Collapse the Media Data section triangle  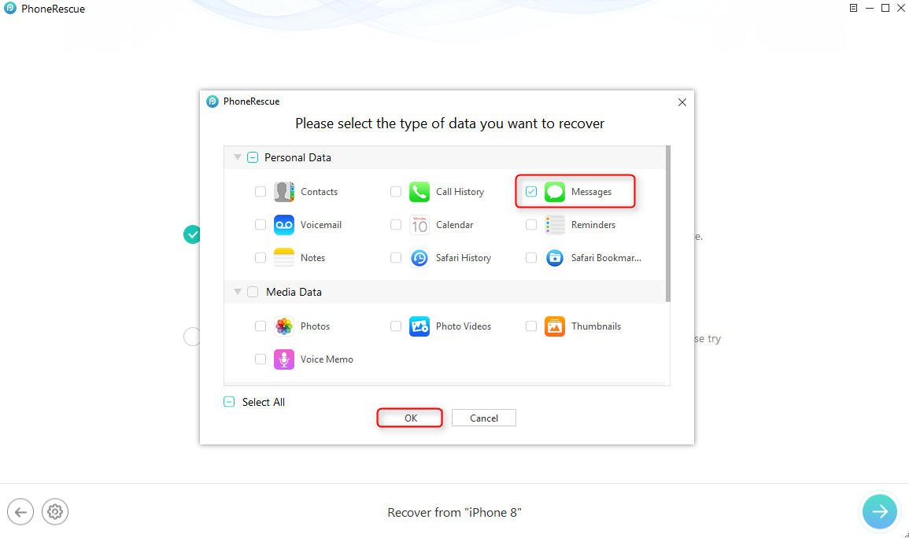(238, 291)
